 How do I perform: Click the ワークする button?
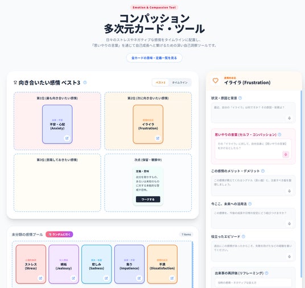[x=148, y=199]
